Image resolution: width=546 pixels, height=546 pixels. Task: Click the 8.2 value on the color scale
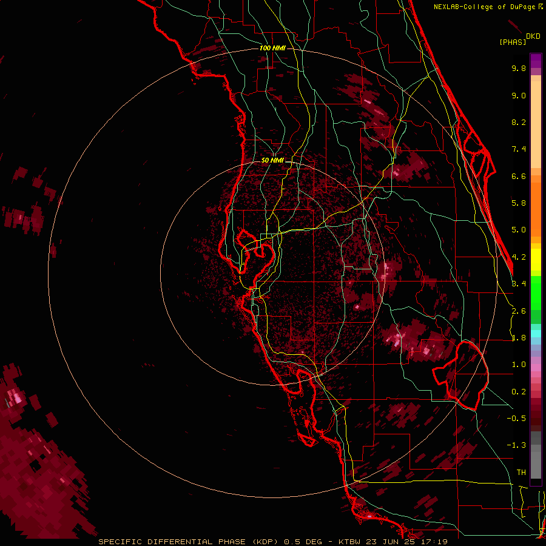click(x=519, y=122)
